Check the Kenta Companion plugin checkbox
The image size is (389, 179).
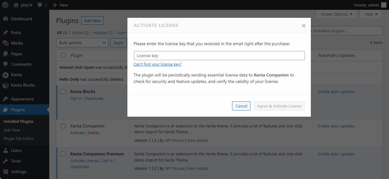pos(63,126)
